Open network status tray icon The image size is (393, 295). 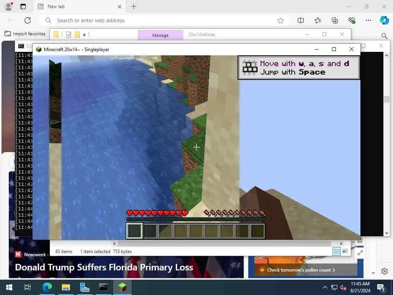pyautogui.click(x=334, y=287)
